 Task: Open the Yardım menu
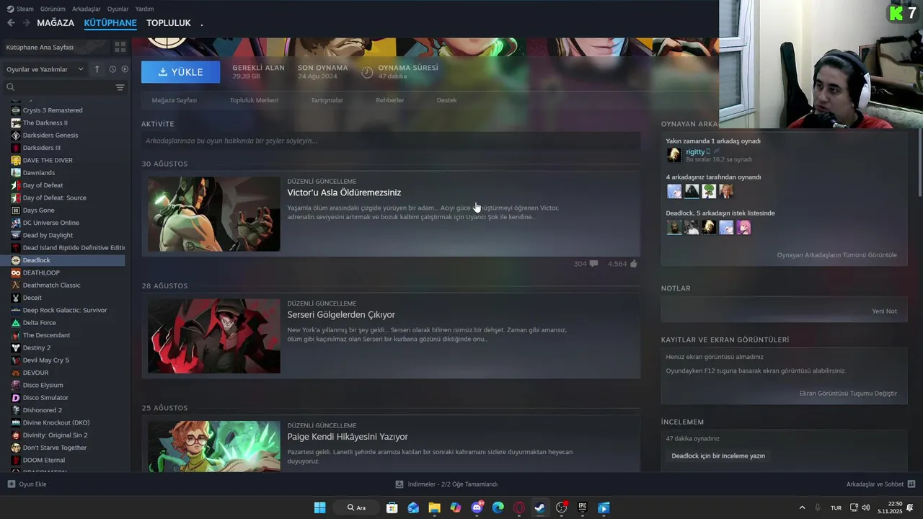(x=145, y=9)
